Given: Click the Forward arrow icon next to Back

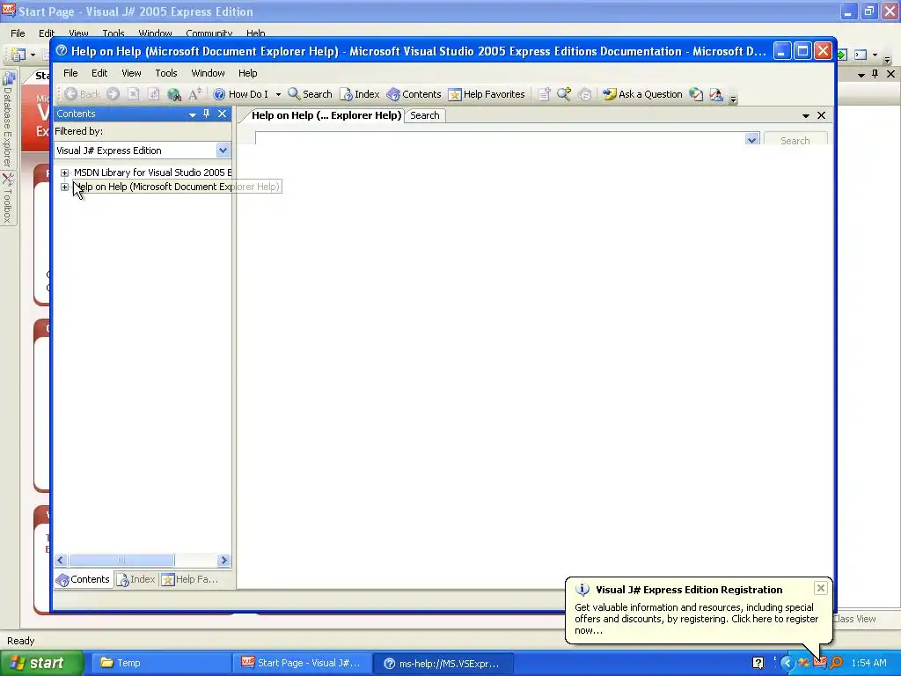Looking at the screenshot, I should 114,94.
